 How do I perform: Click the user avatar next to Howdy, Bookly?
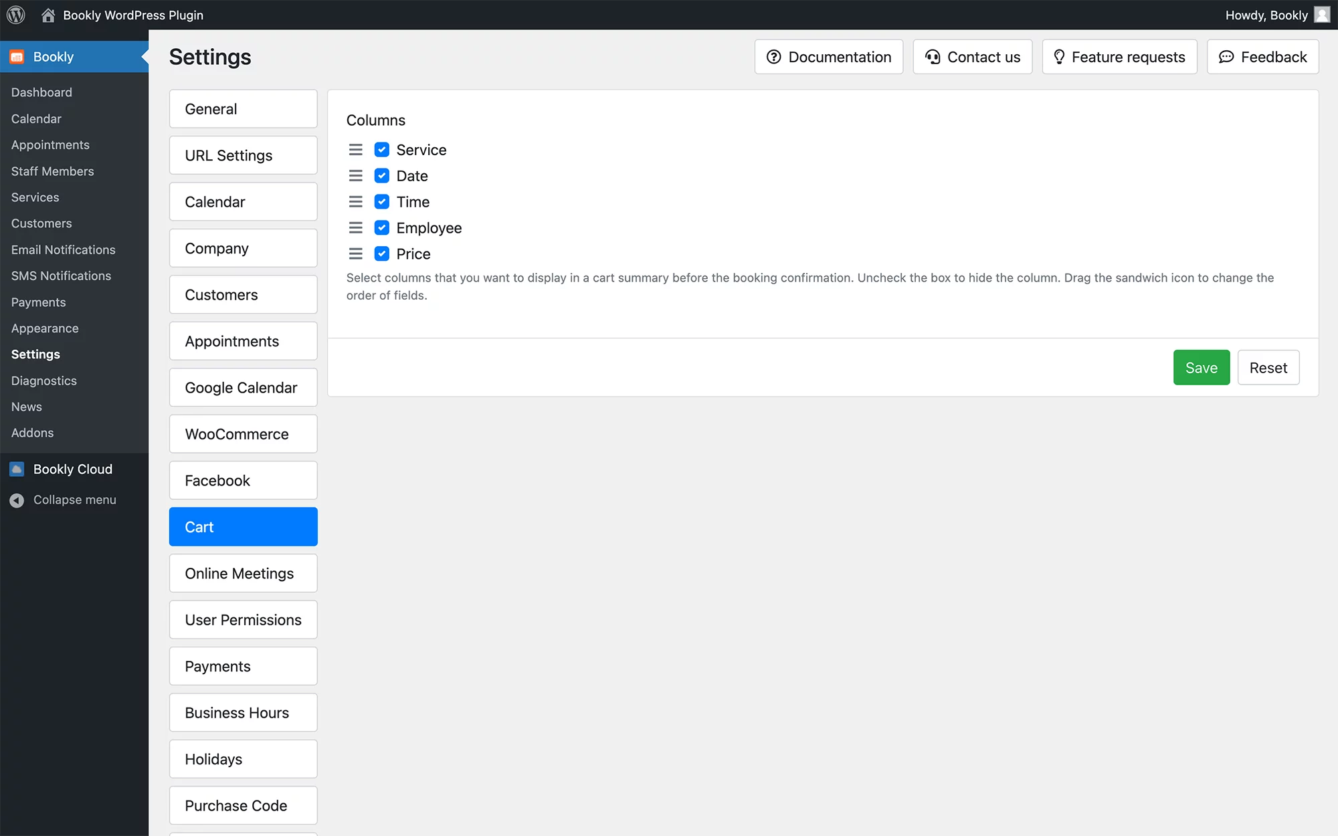pos(1322,15)
